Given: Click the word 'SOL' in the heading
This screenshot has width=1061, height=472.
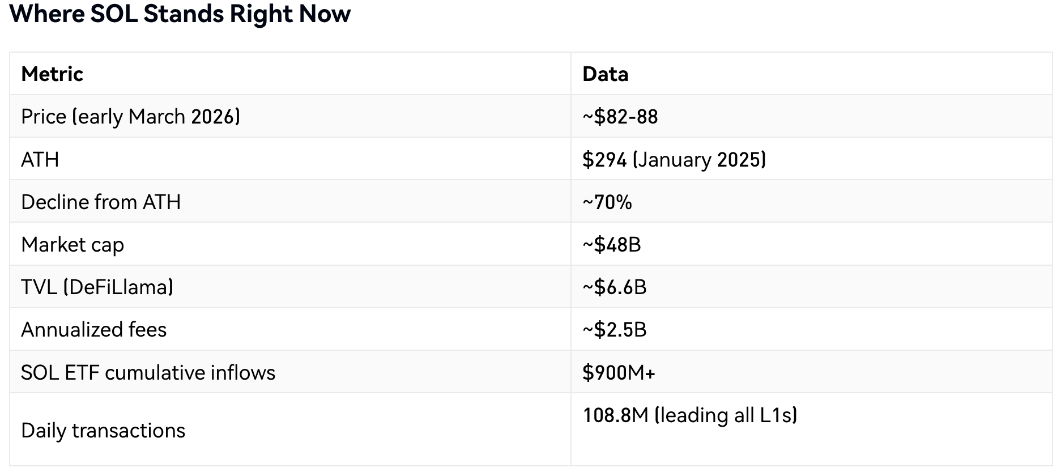Looking at the screenshot, I should click(114, 14).
